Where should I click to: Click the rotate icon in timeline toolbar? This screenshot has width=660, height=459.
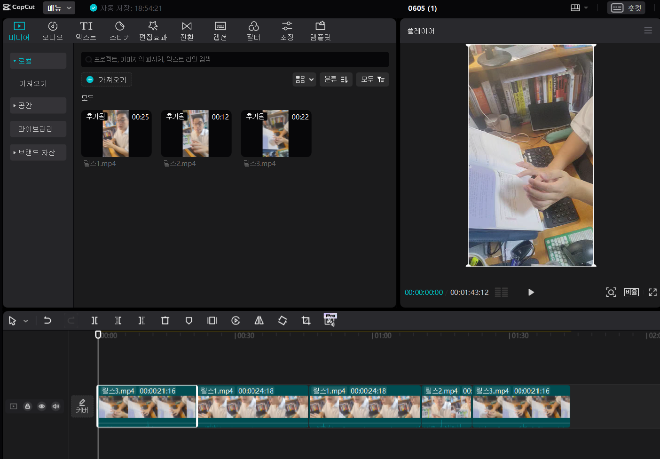[283, 320]
